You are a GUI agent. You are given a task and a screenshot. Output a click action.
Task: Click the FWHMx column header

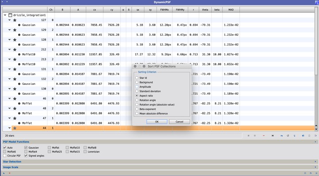pyautogui.click(x=164, y=10)
